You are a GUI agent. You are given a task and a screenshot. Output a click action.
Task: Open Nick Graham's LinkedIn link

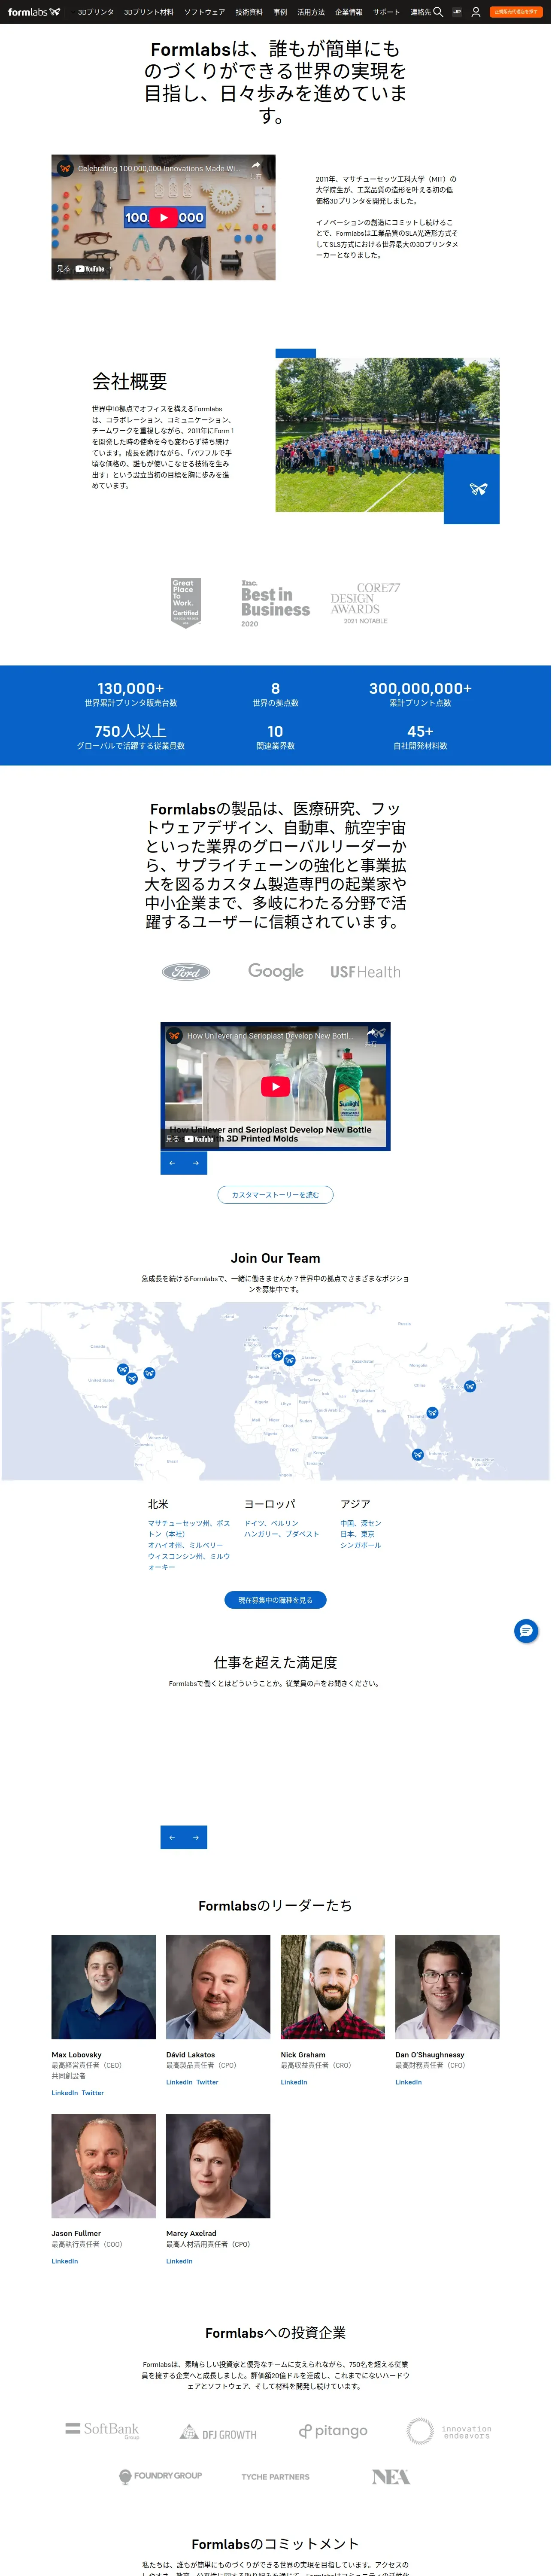pos(294,2082)
